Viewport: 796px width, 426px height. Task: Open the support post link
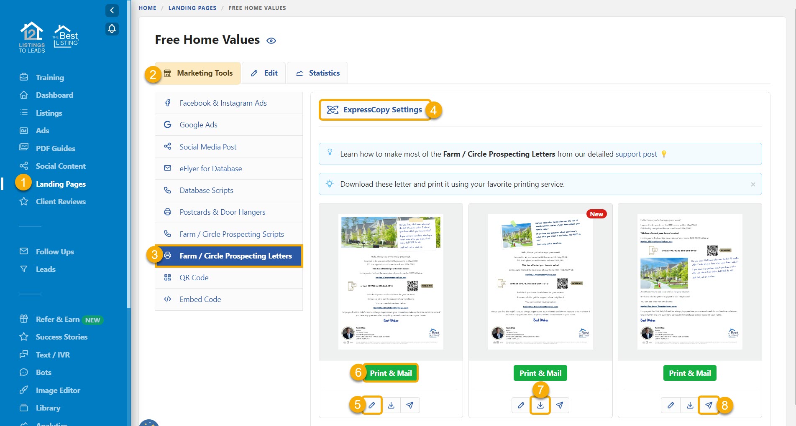click(x=636, y=154)
